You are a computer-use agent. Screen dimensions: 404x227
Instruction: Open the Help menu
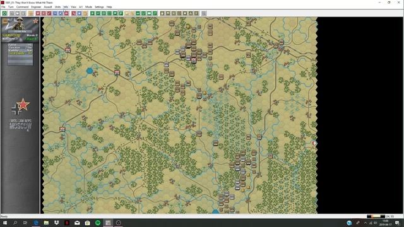[109, 7]
